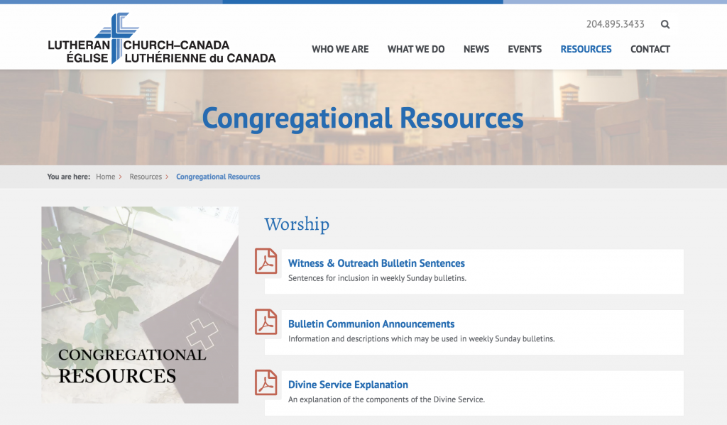Screen dimensions: 727x425
Task: Open Divine Service Explanation link
Action: pyautogui.click(x=348, y=385)
